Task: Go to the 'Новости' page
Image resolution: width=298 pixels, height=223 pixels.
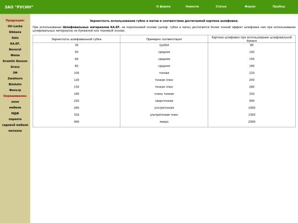Action: coord(192,7)
